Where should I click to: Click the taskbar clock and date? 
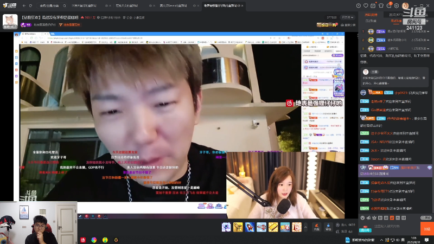(414, 240)
